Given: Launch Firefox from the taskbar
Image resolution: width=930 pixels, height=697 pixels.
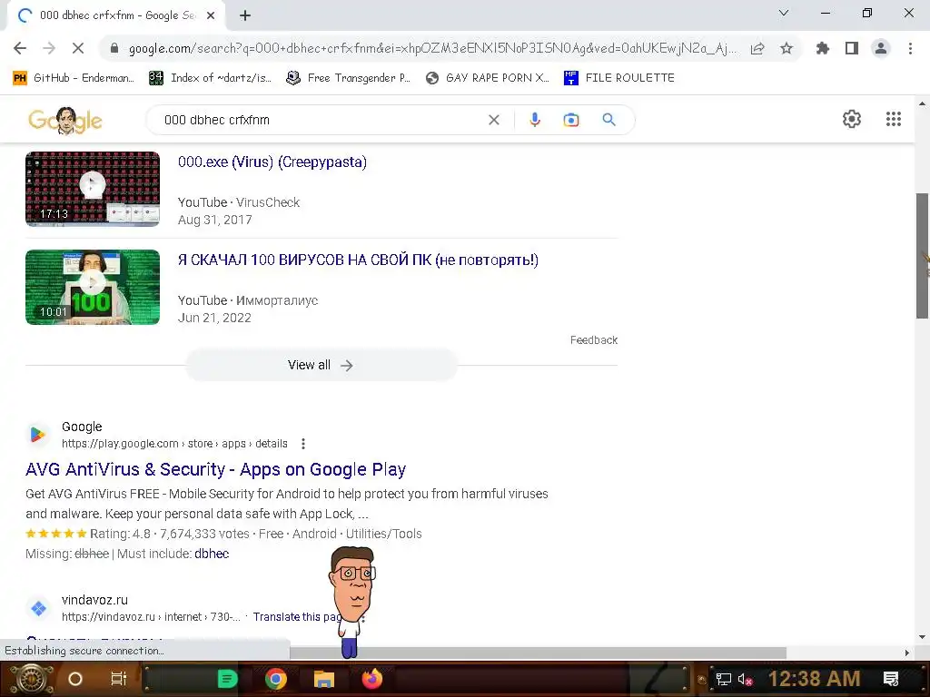Looking at the screenshot, I should pos(372,679).
